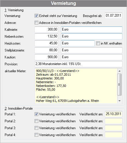Select Portal 1 'Veröffentlicht am' date field
The height and width of the screenshot is (143, 127).
click(113, 114)
